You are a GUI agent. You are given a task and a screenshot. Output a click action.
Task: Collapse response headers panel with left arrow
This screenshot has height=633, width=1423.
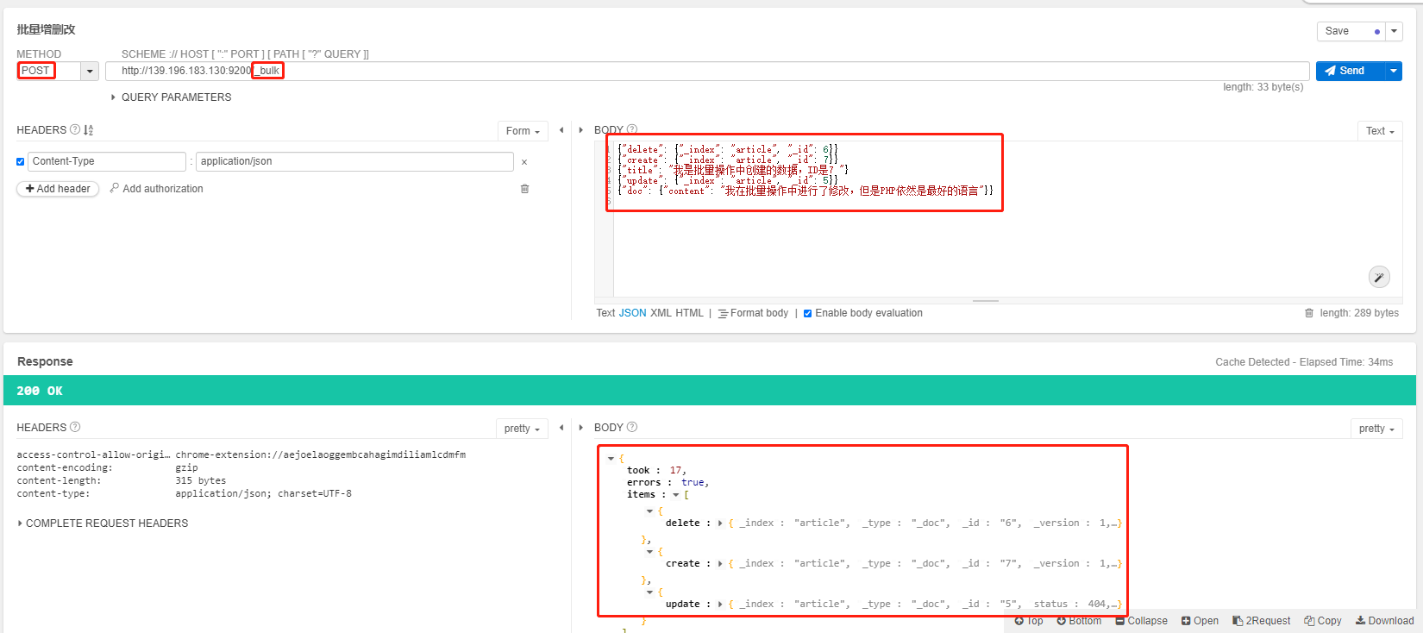point(561,428)
